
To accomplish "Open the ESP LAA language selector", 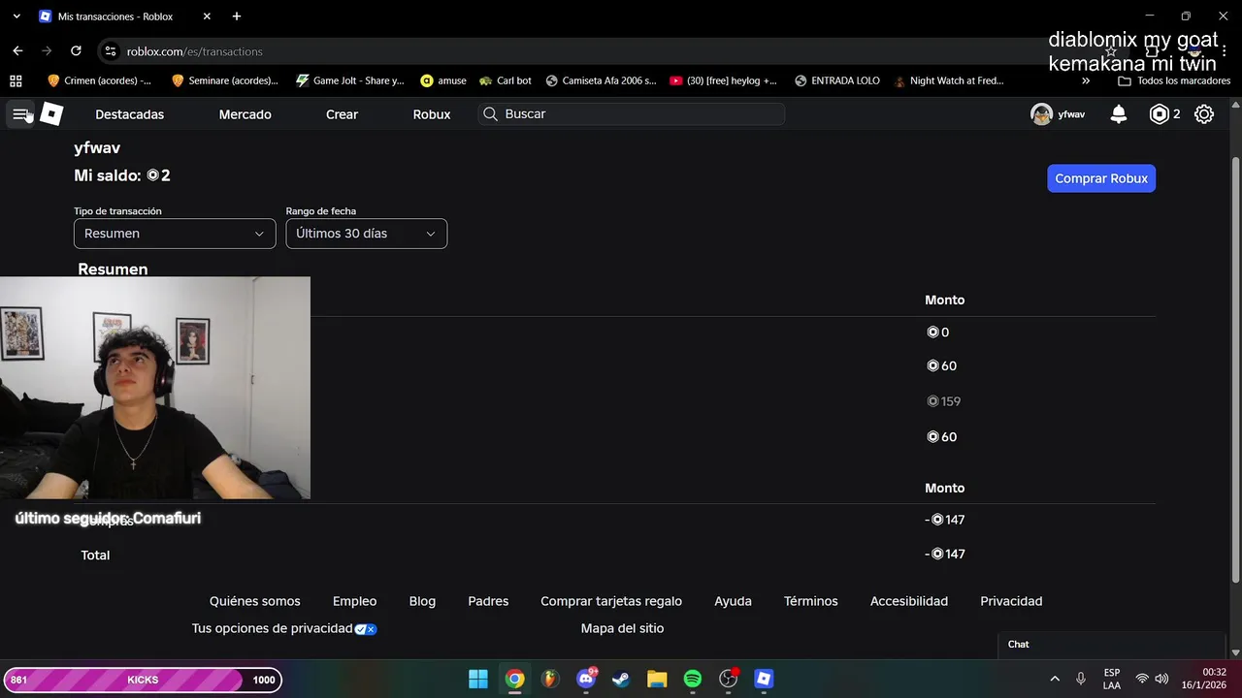I will [x=1112, y=679].
